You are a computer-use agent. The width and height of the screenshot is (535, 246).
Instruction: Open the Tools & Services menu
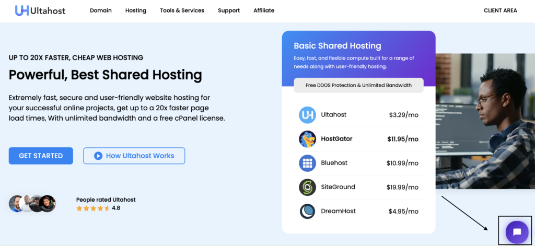tap(182, 10)
